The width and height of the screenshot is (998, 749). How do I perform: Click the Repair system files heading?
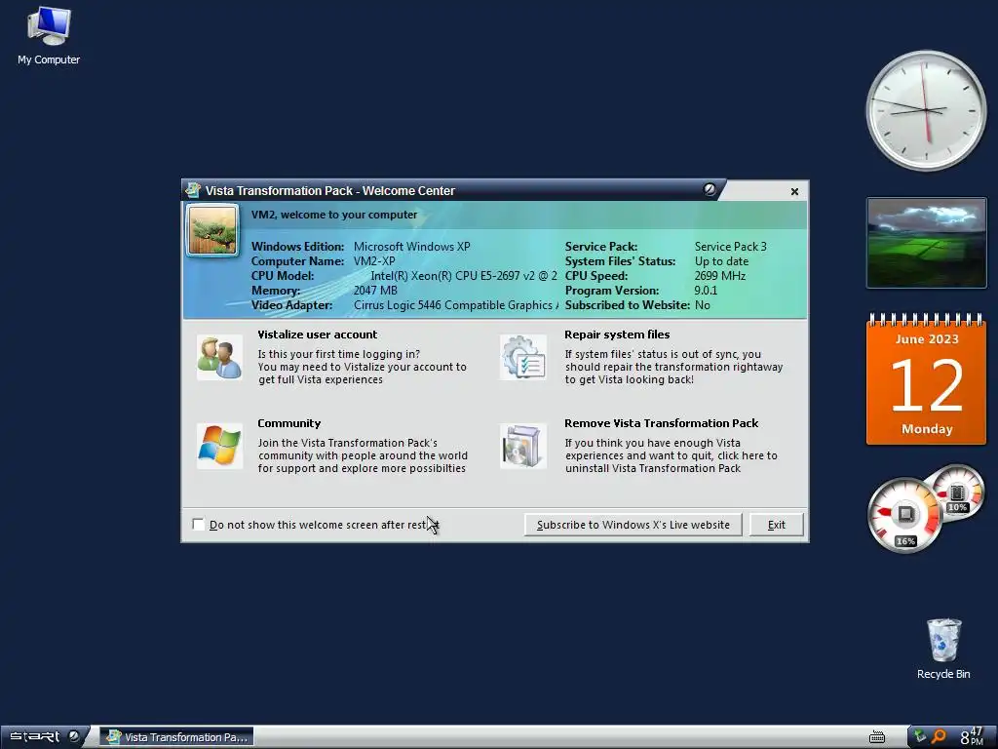(617, 335)
